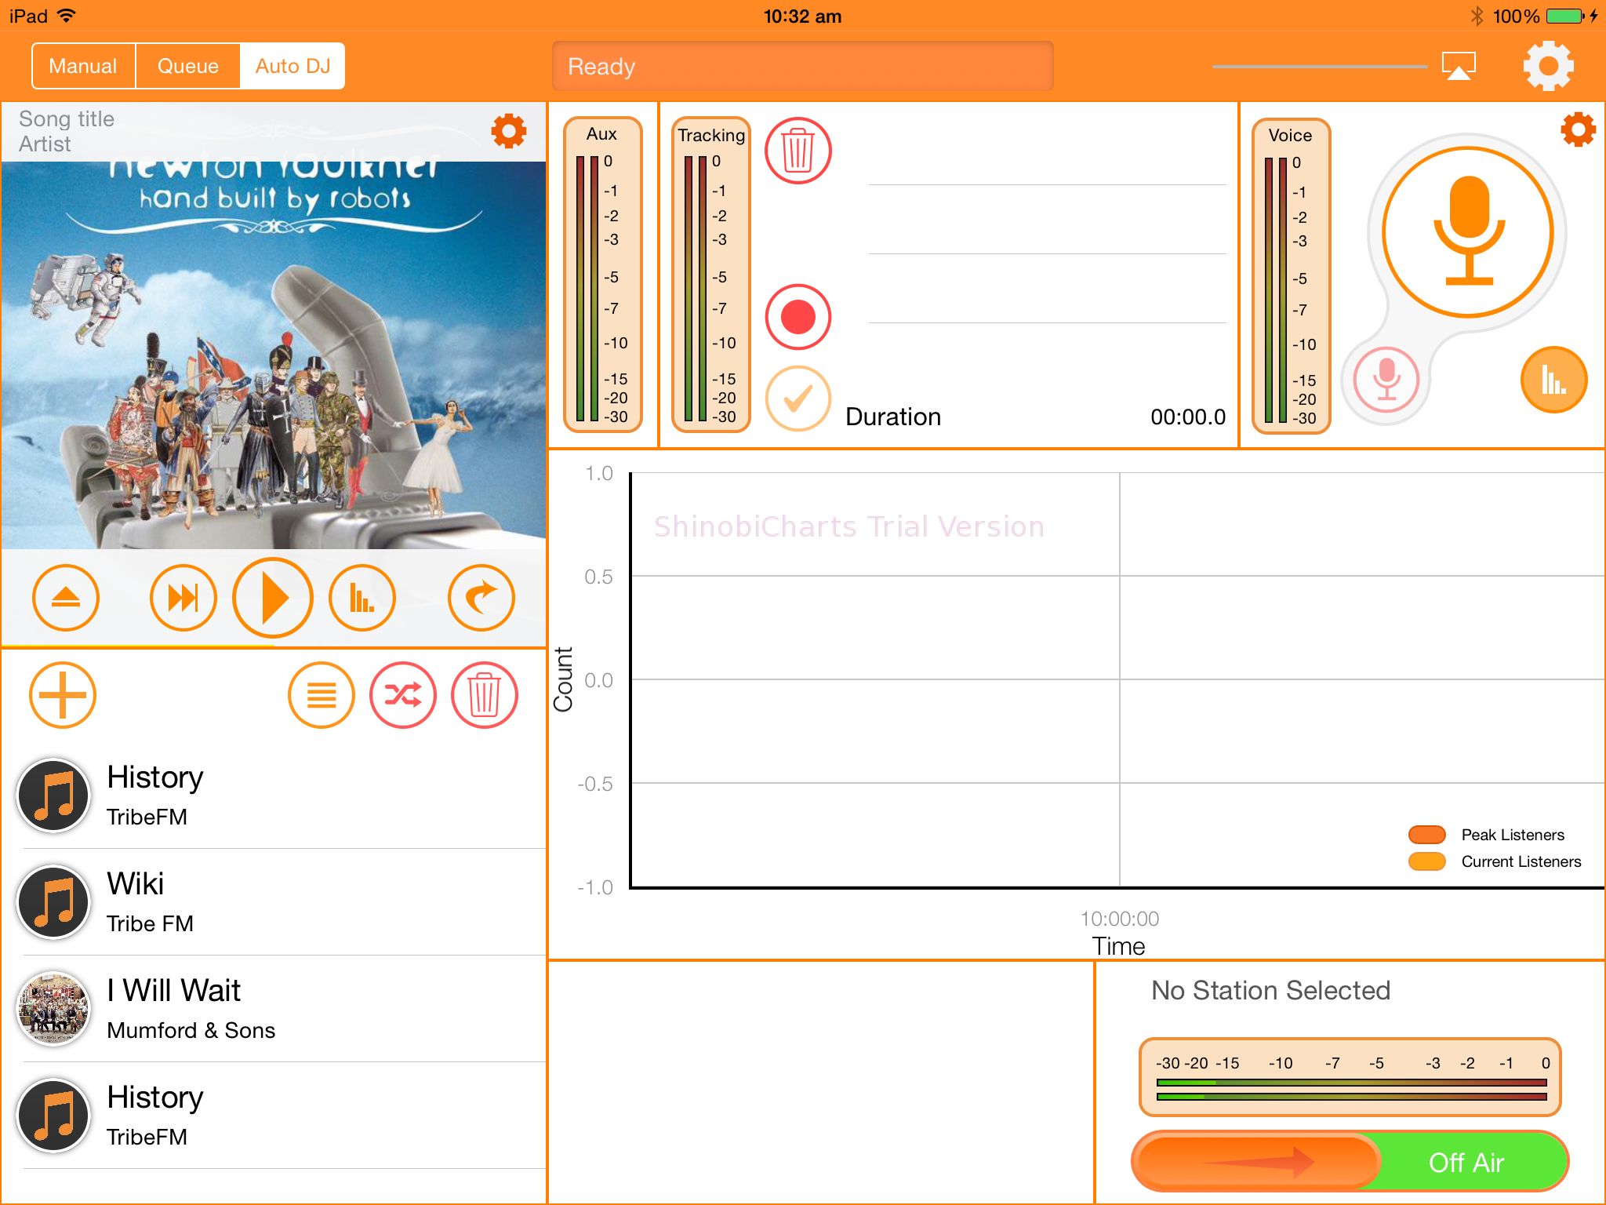Open main settings gear in top bar

point(1548,66)
